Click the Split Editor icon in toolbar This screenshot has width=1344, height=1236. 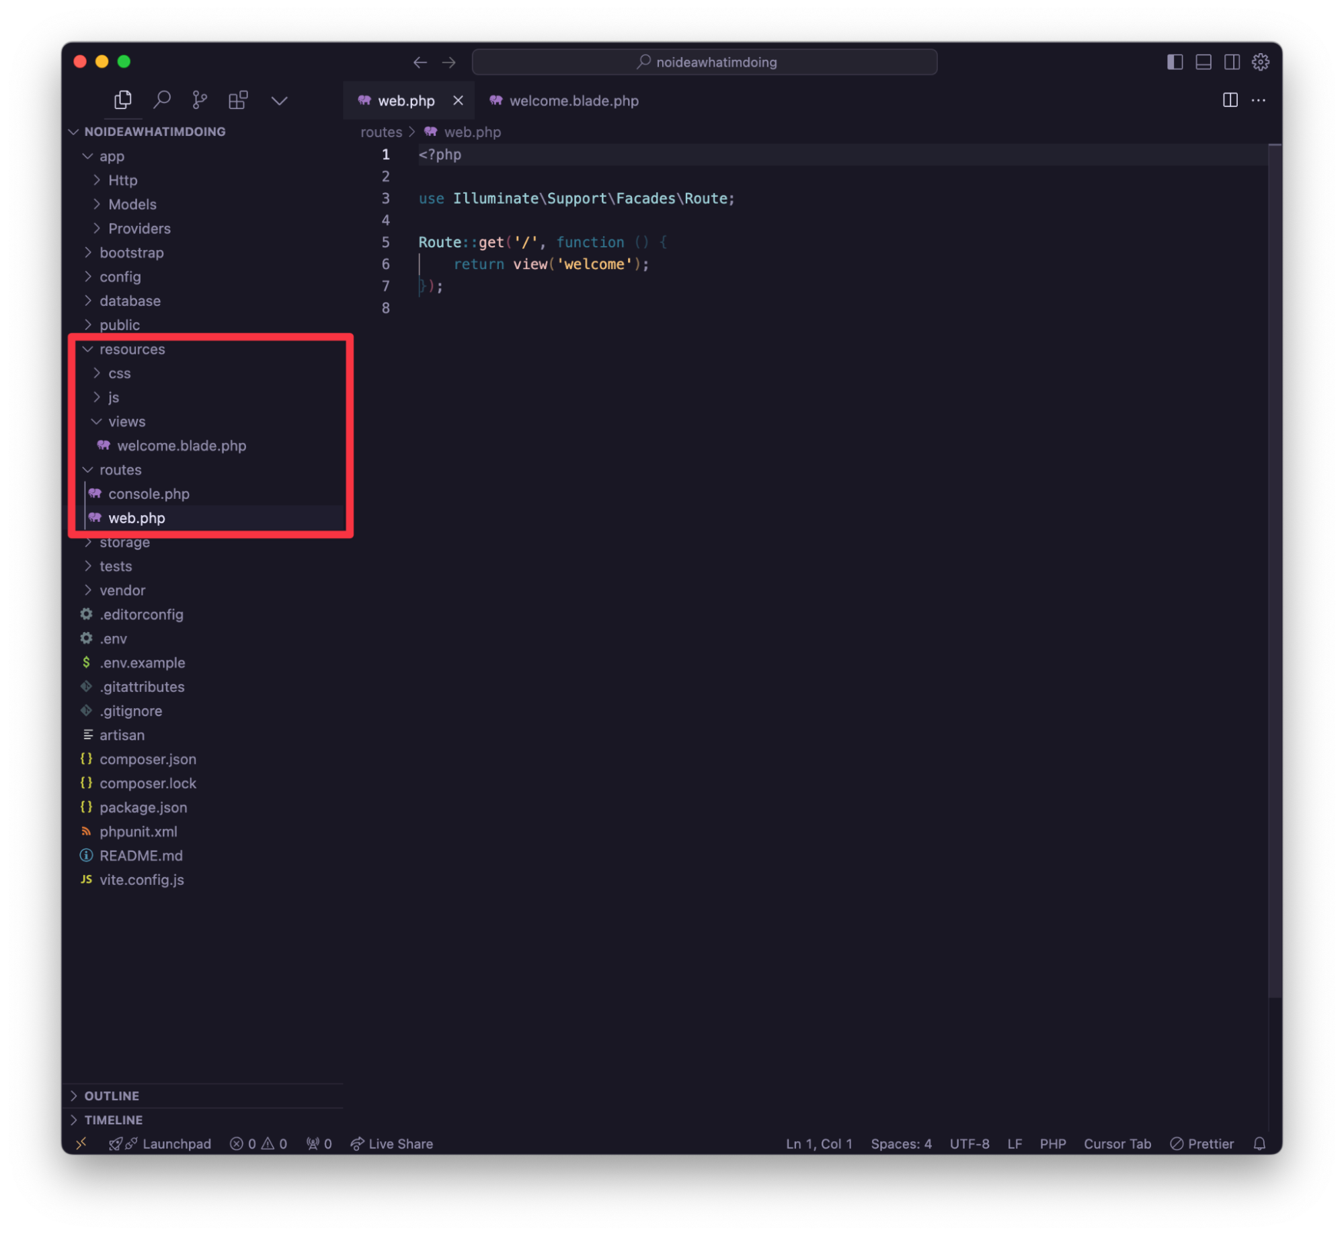[x=1230, y=100]
